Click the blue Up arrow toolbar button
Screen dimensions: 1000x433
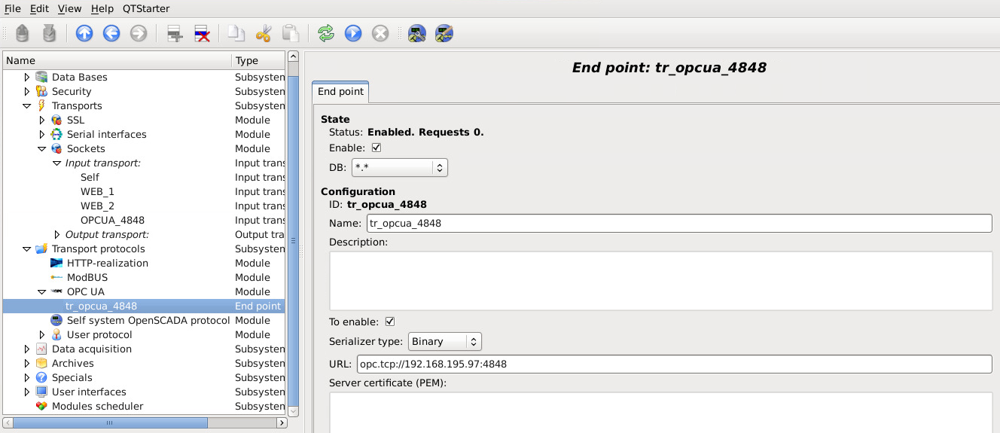[84, 33]
